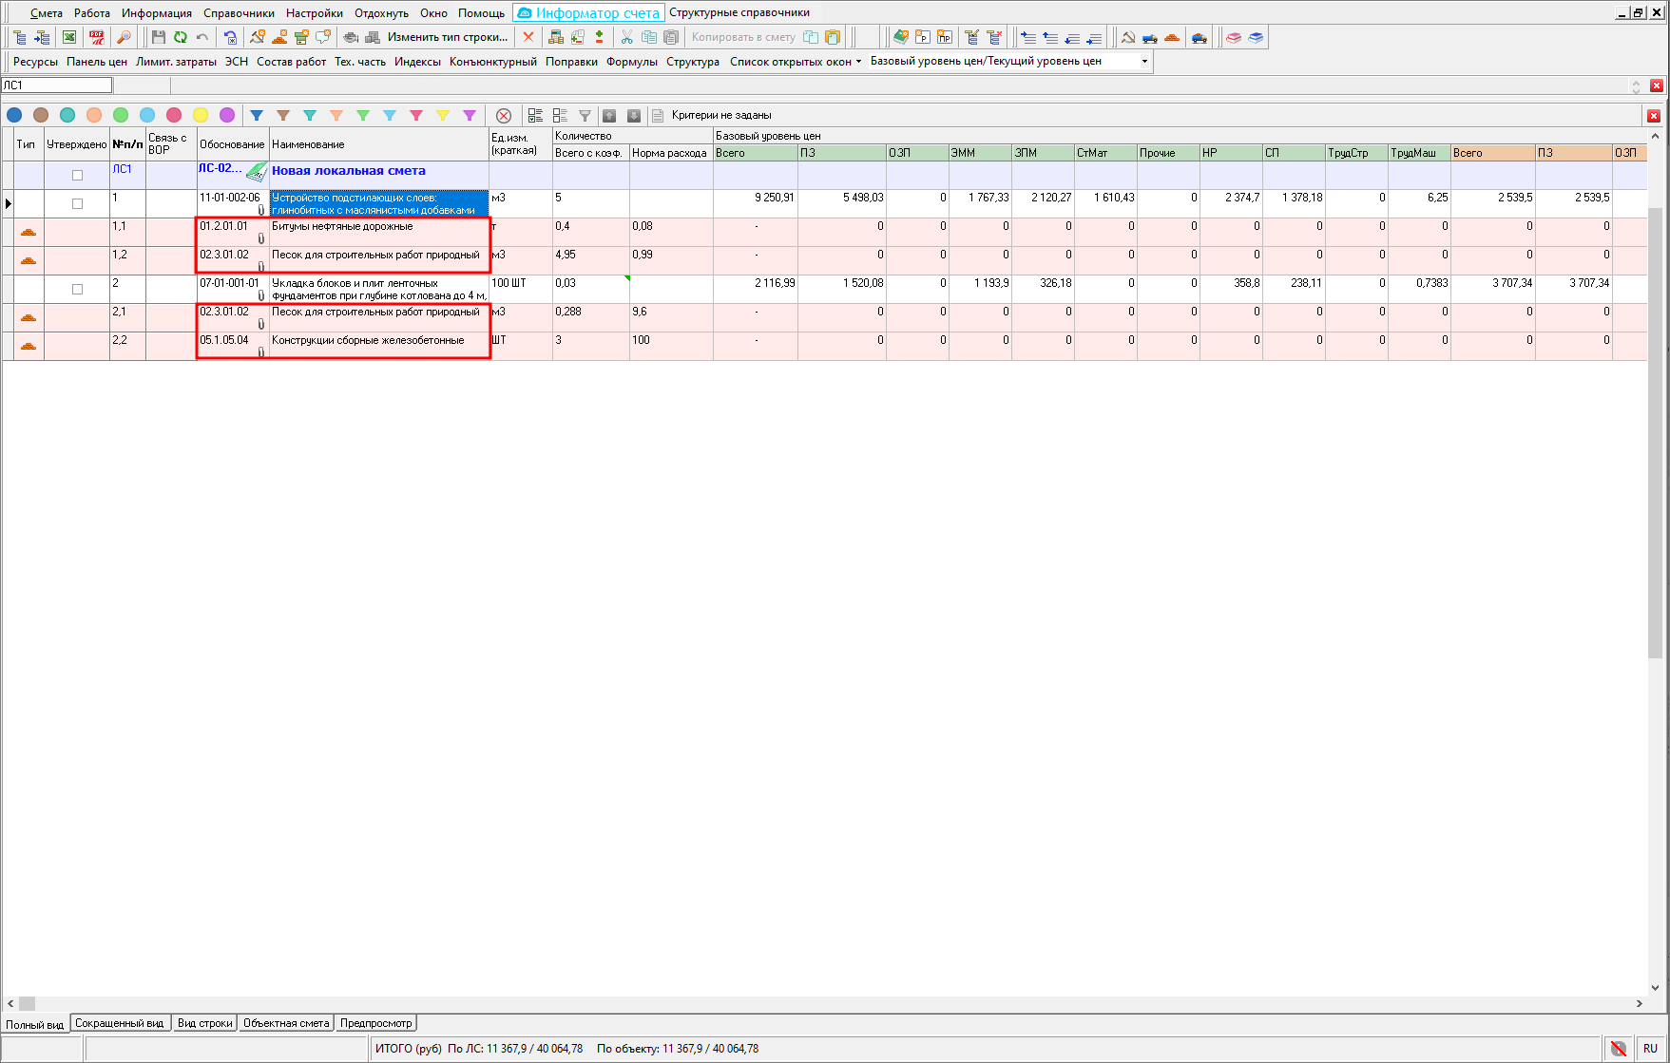
Task: Click the red X delete icon
Action: coord(528,37)
